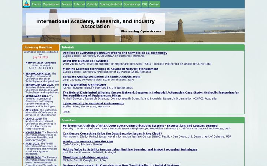This screenshot has width=267, height=166.
Task: Open the Organization menu
Action: [51, 4]
